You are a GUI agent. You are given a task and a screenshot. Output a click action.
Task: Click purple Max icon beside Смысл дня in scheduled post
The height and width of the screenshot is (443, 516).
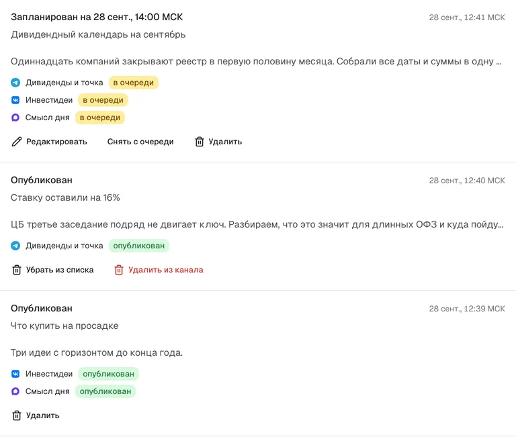tap(15, 117)
